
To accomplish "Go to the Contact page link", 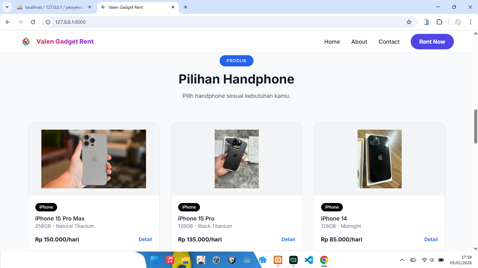I will (x=389, y=42).
